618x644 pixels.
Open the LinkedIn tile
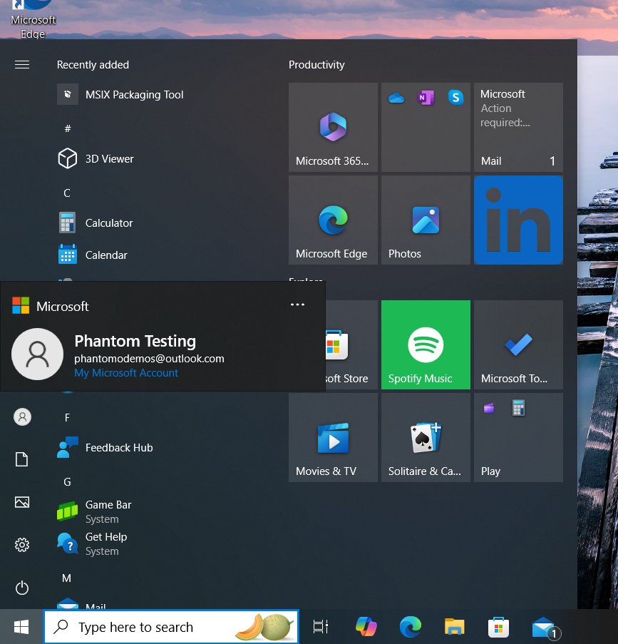pyautogui.click(x=518, y=219)
